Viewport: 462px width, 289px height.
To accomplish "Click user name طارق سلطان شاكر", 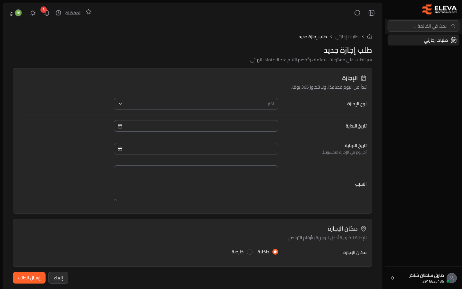I will [x=426, y=275].
